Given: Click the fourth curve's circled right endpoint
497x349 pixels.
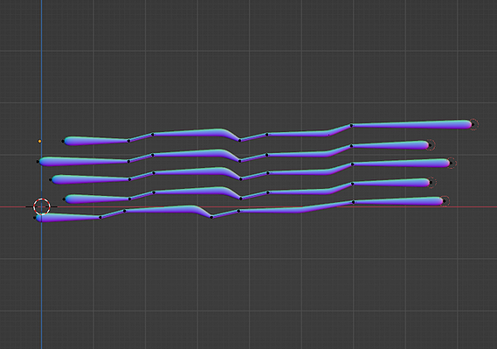Looking at the screenshot, I should pos(431,183).
